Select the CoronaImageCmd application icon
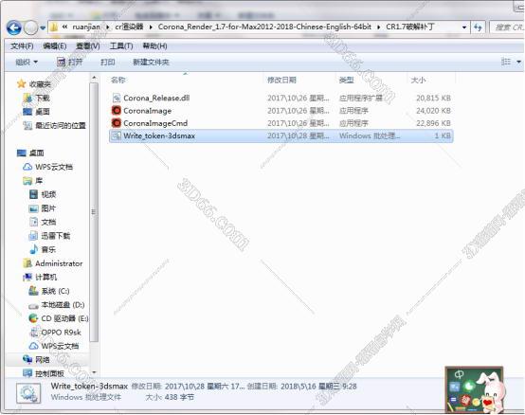 [x=117, y=123]
